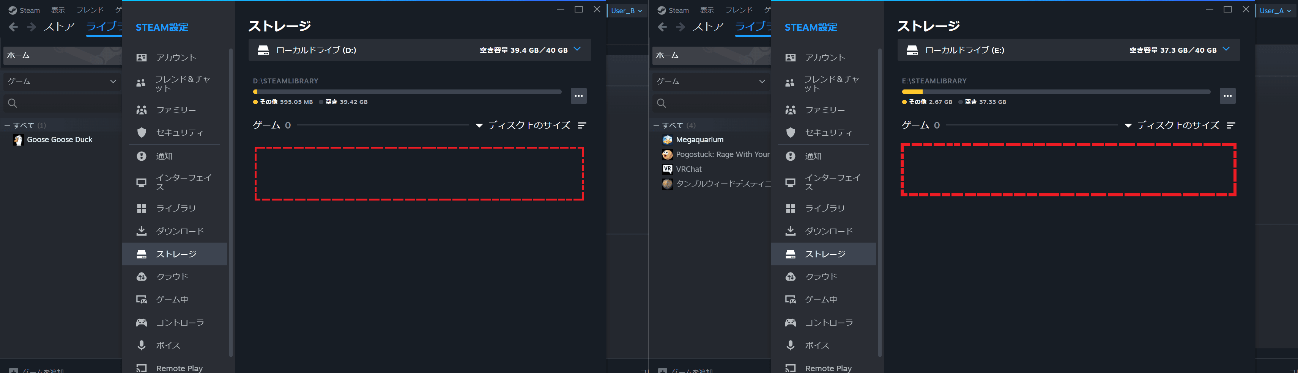Select ライブラリ settings category in User_B's sidebar
The image size is (1298, 373).
(x=174, y=208)
